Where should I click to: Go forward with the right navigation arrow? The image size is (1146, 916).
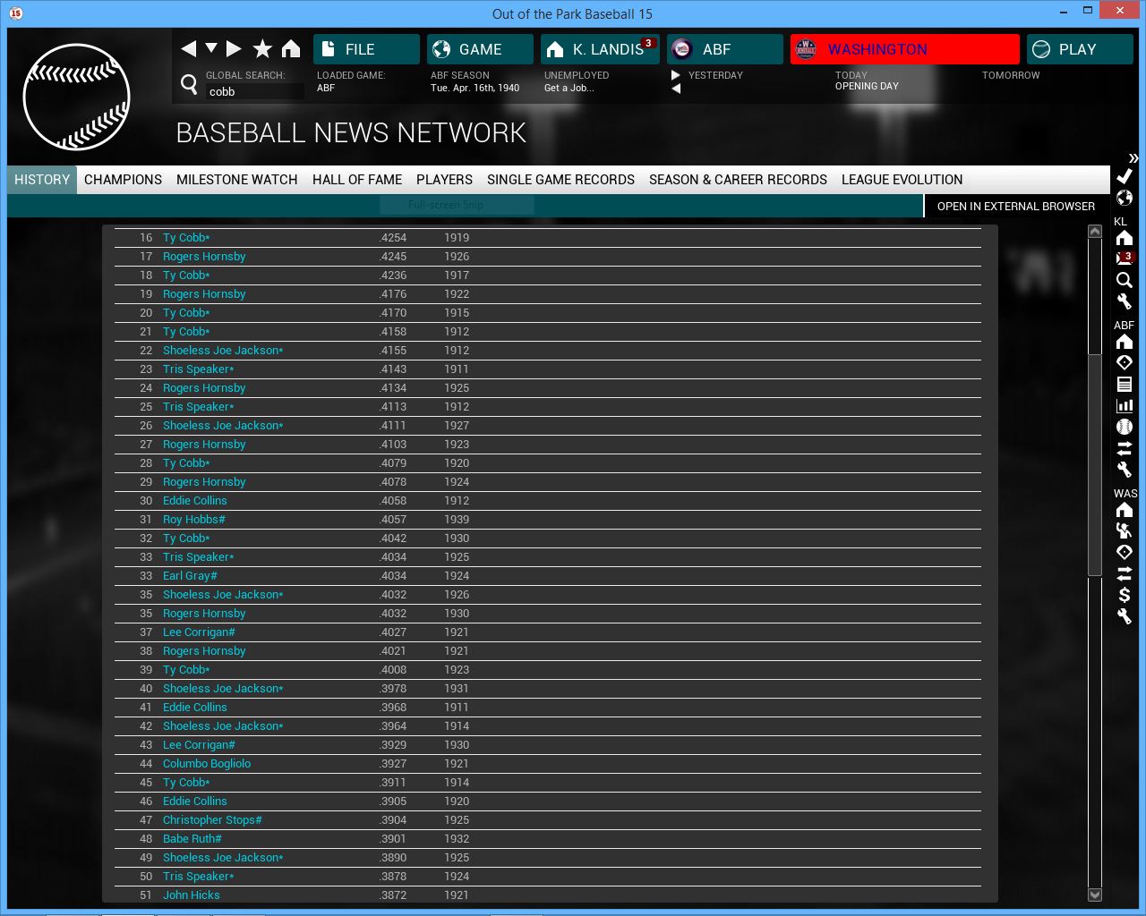(x=234, y=48)
